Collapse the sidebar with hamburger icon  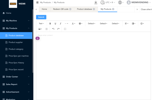pyautogui.click(x=37, y=2)
